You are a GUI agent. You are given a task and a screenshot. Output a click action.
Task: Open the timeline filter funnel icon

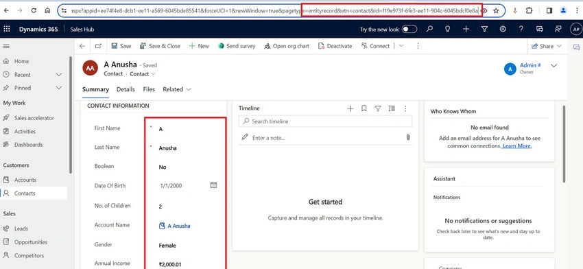coord(378,108)
